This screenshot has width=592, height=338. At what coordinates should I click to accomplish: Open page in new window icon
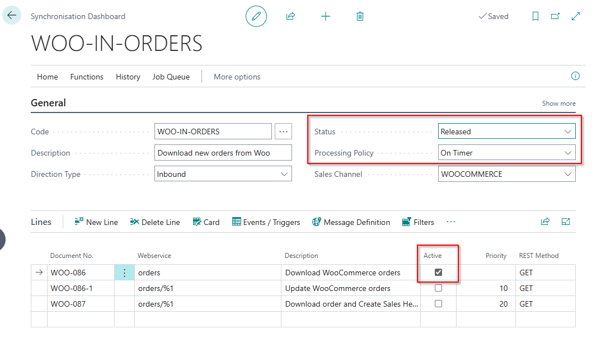click(555, 16)
